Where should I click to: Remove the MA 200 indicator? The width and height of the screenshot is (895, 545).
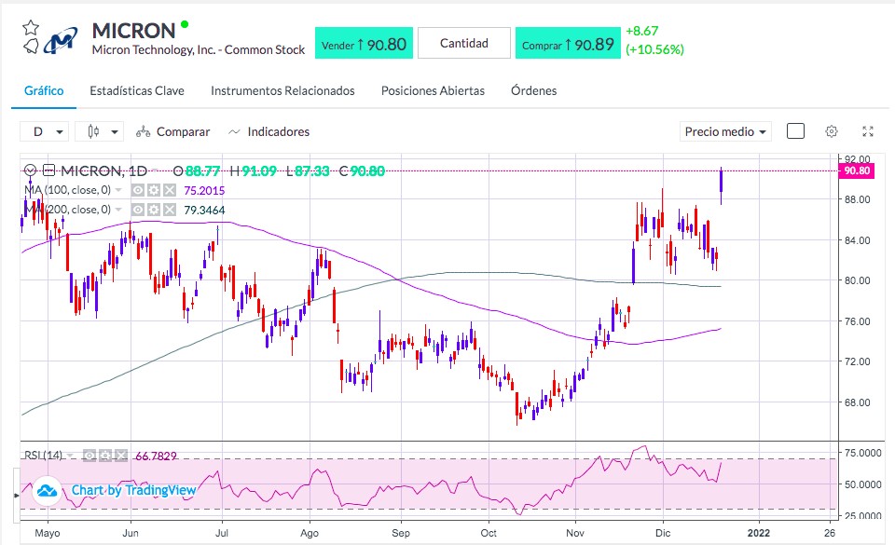(170, 210)
